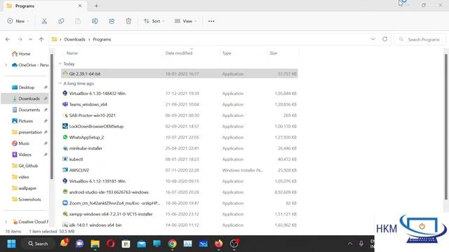Screen dimensions: 449x252
Task: Click the Paste icon in toolbar
Action: (x=78, y=21)
